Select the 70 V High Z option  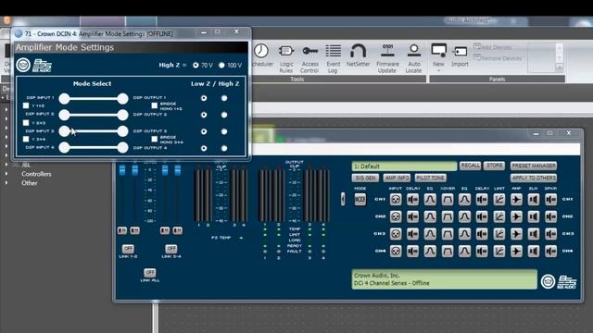point(196,66)
